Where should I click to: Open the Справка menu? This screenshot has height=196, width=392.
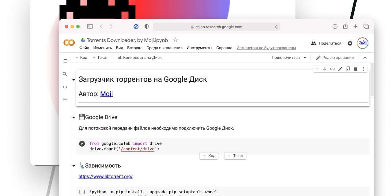point(224,48)
